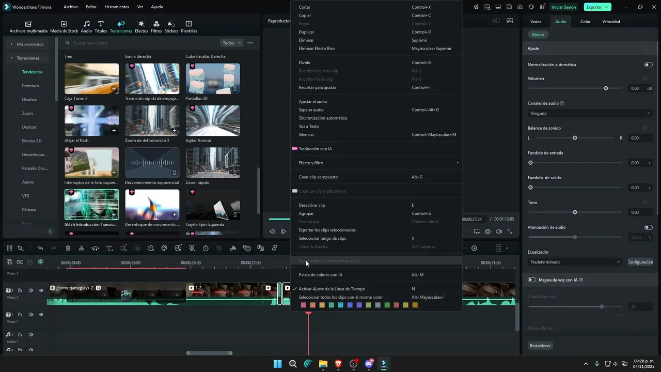The height and width of the screenshot is (372, 661).
Task: Mute the Vídeo 2 track speaker
Action: [x=30, y=290]
